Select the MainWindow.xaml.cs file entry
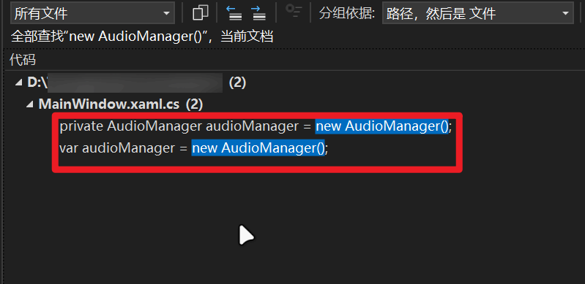Viewport: 585px width, 284px height. pyautogui.click(x=109, y=104)
